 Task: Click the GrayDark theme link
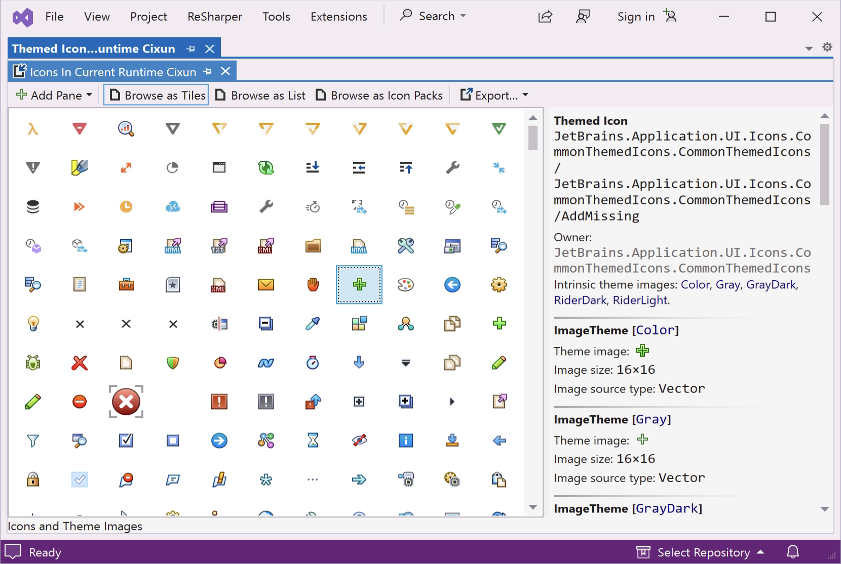point(771,284)
